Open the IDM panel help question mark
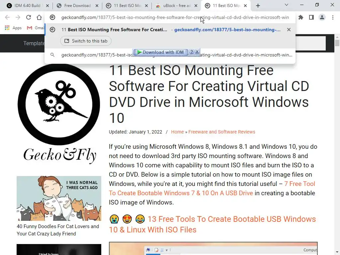The width and height of the screenshot is (340, 255). [x=192, y=52]
